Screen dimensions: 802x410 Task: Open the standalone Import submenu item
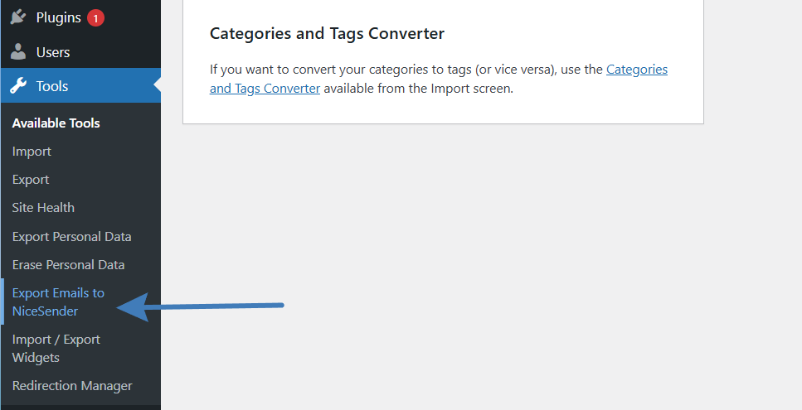[32, 152]
